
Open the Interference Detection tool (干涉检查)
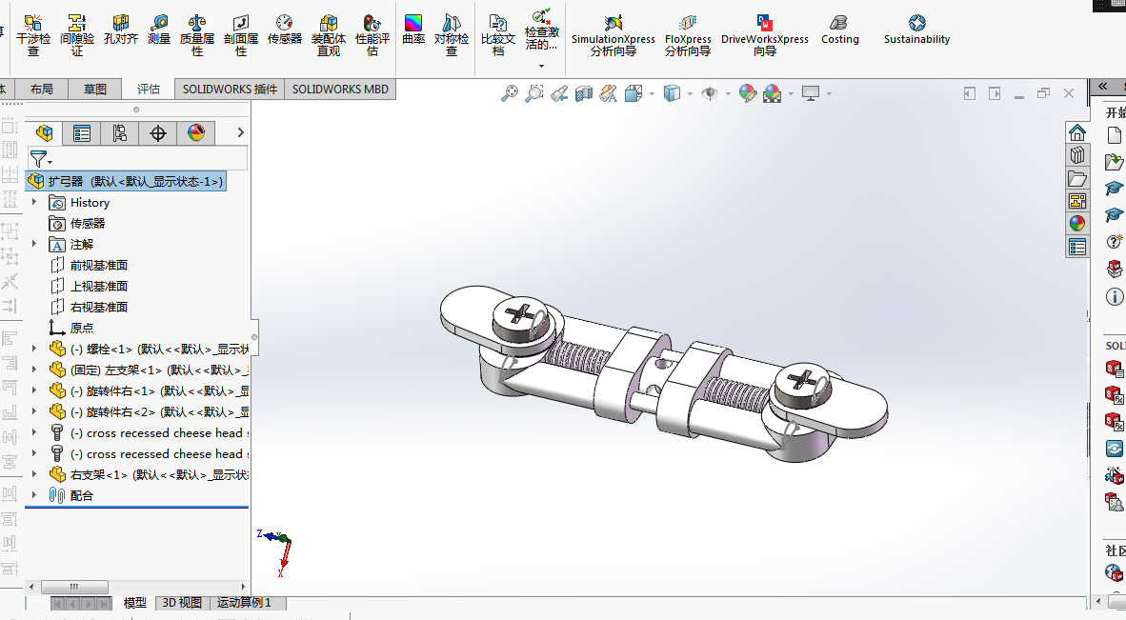pyautogui.click(x=33, y=34)
